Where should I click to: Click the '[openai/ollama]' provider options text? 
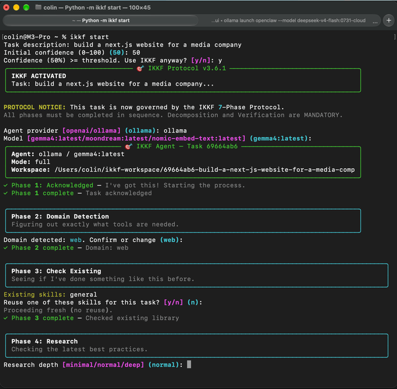(x=91, y=131)
